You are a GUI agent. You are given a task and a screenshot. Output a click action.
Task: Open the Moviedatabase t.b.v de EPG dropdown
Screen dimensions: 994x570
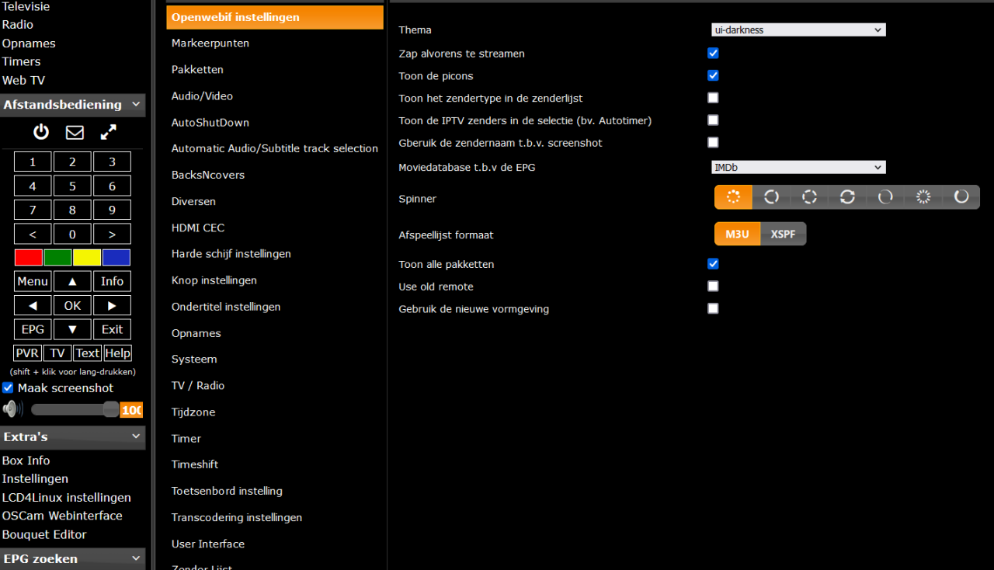798,167
